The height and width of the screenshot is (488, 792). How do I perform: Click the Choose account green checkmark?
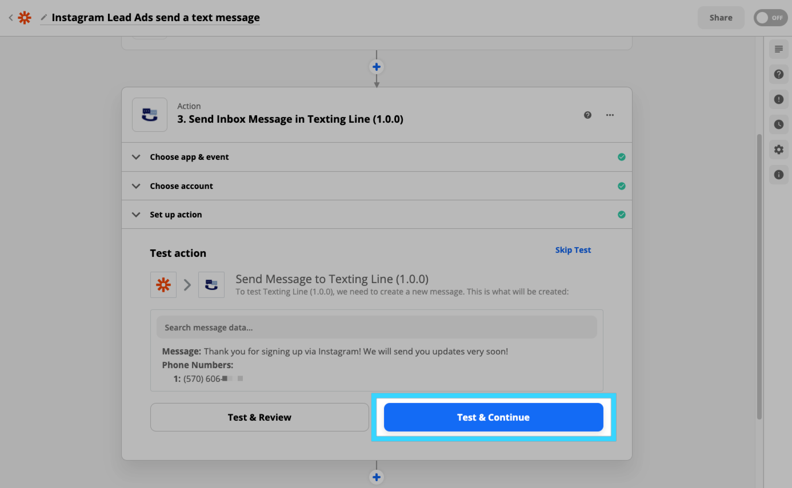pos(622,186)
